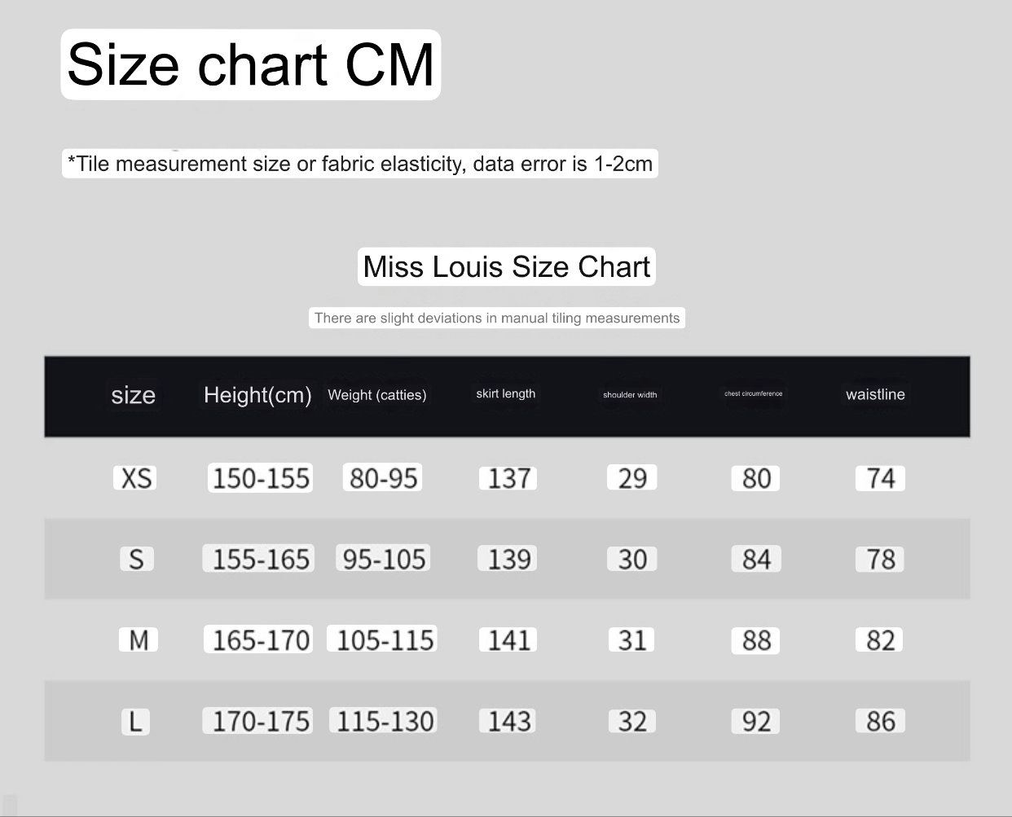Click the 92 chest circumference cell
The height and width of the screenshot is (817, 1012).
pyautogui.click(x=755, y=721)
